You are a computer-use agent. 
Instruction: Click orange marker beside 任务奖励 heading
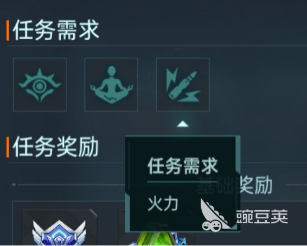click(x=8, y=147)
